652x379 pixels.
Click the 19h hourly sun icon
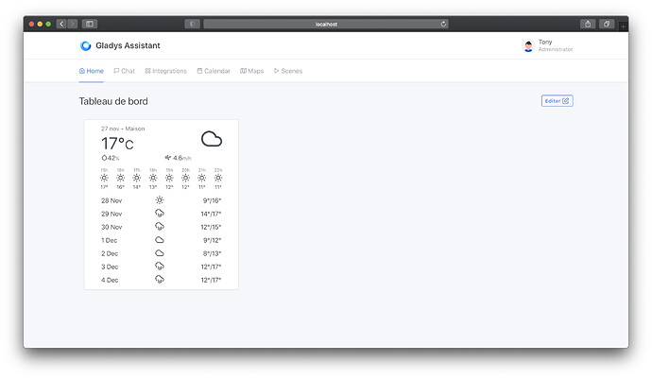(x=169, y=178)
